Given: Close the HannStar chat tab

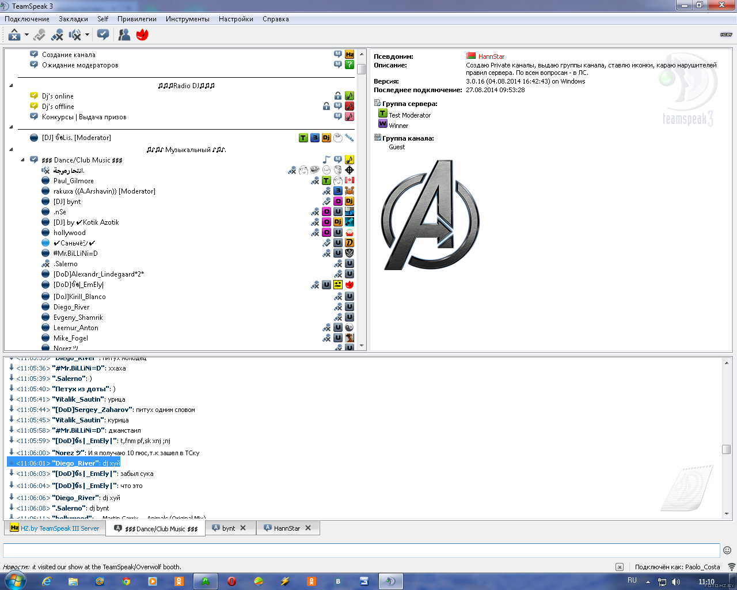Looking at the screenshot, I should [x=308, y=528].
